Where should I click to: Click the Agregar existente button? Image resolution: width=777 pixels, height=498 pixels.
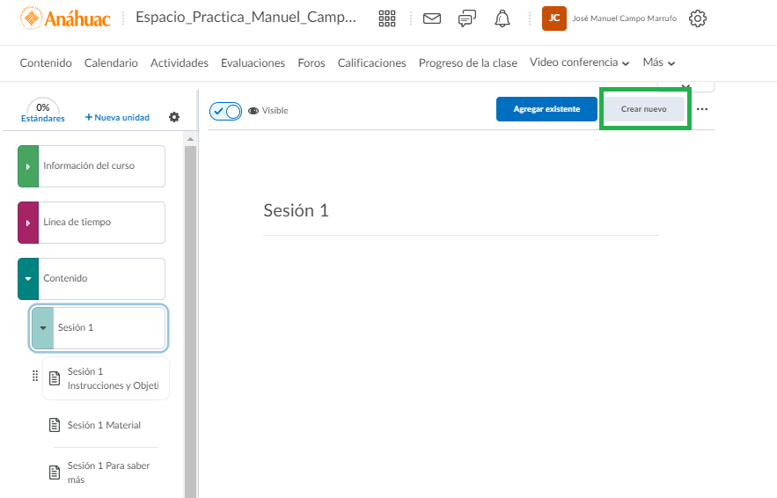(546, 109)
